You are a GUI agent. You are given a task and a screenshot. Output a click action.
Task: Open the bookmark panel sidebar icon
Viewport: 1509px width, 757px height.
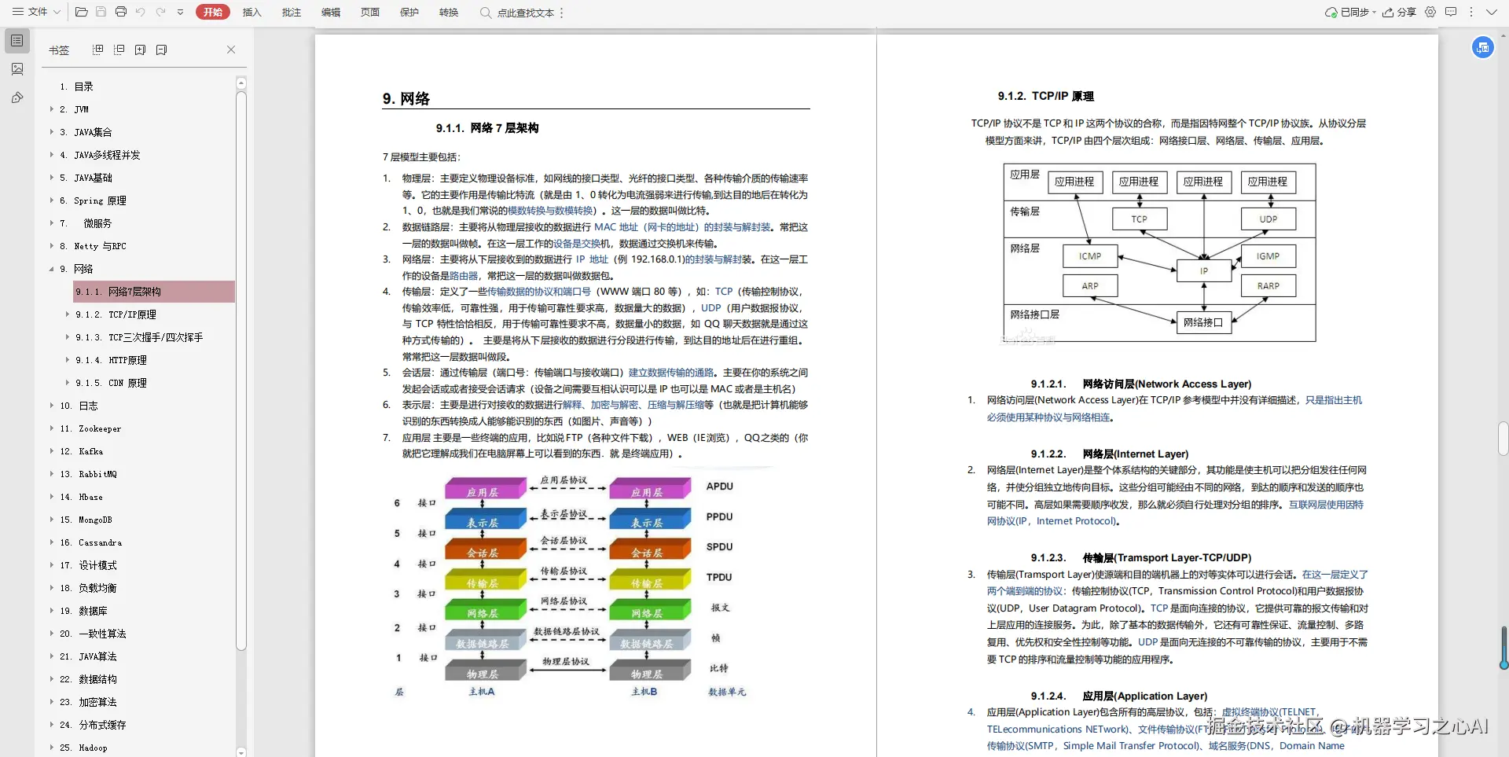coord(17,41)
